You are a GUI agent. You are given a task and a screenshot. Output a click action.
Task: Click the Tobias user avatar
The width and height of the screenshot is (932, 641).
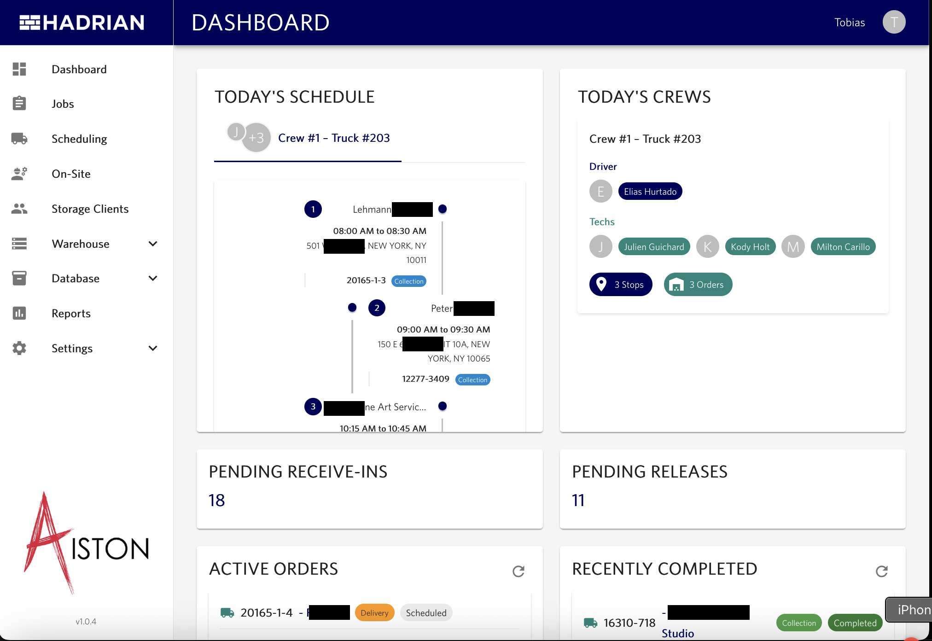[x=894, y=22]
